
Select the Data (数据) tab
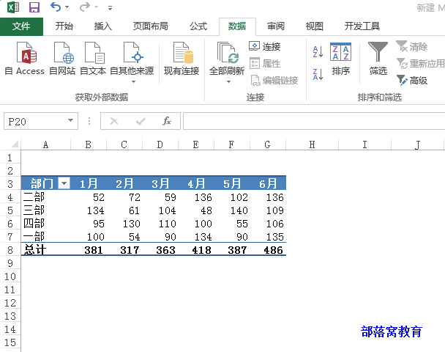[237, 26]
